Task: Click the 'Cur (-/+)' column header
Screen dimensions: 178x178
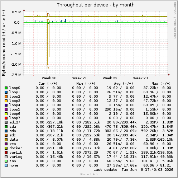Action: (x=48, y=84)
